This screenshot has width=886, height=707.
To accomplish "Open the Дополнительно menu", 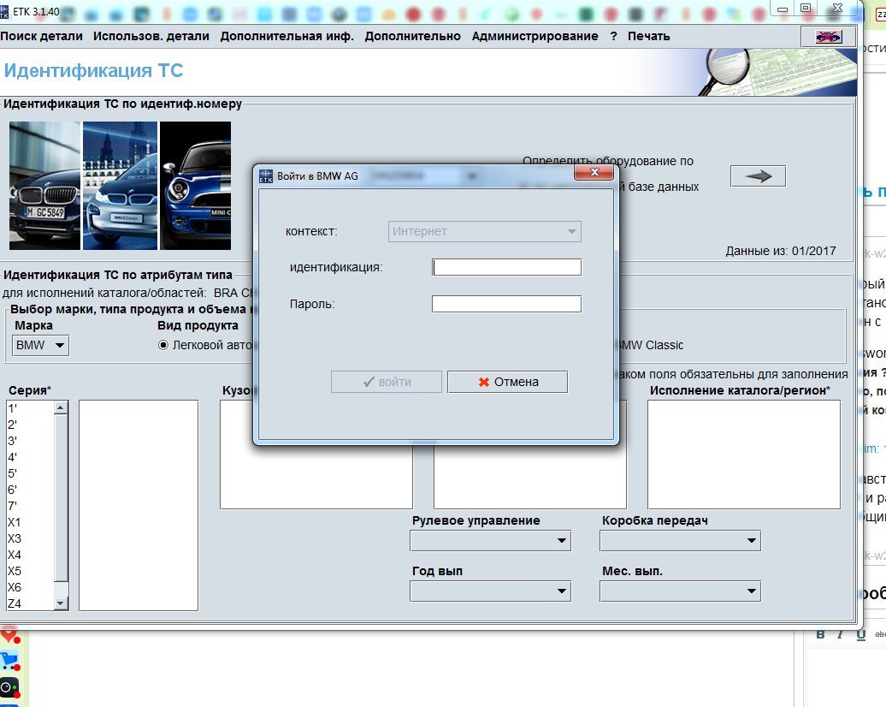I will click(412, 36).
